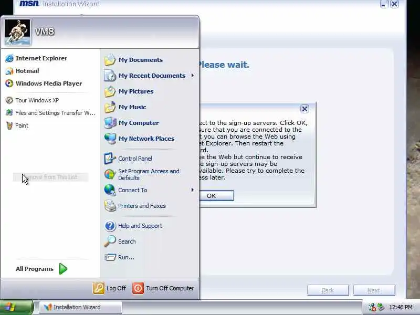Click the My Music folder icon
Viewport: 420px width, 315px height.
click(110, 107)
